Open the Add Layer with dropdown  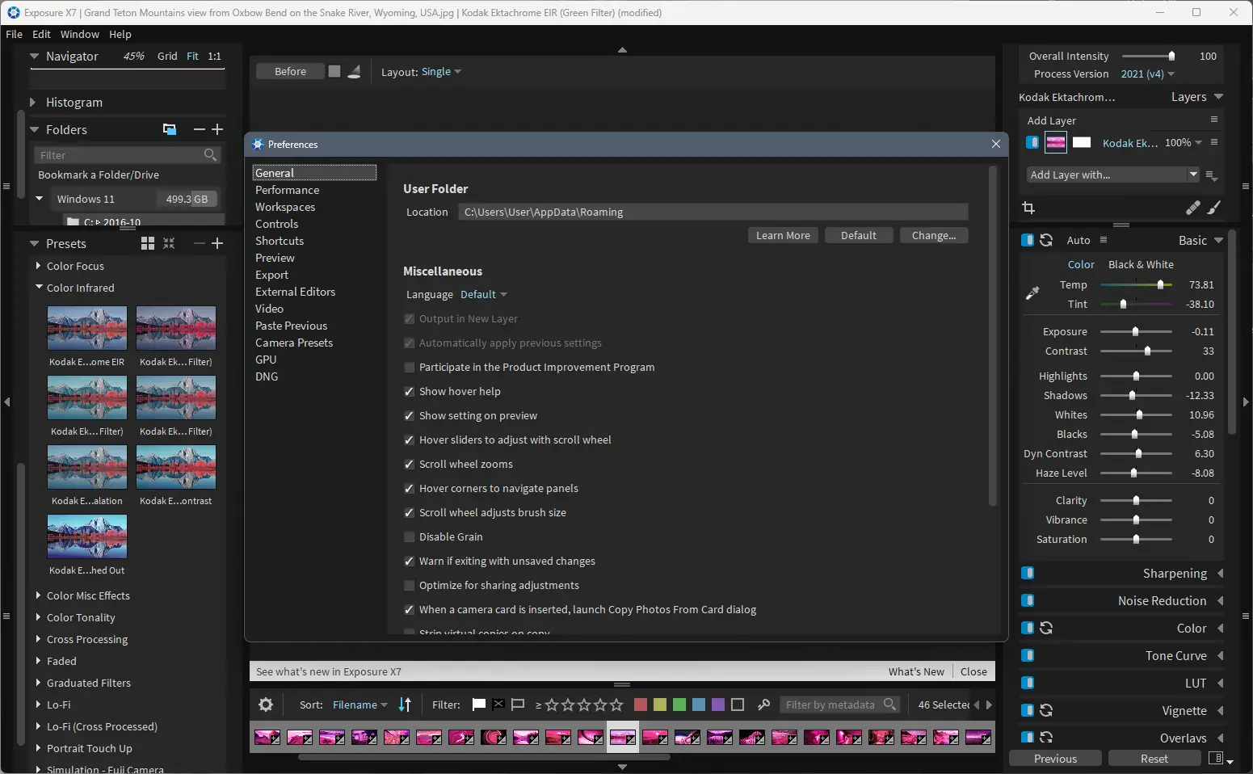point(1113,175)
